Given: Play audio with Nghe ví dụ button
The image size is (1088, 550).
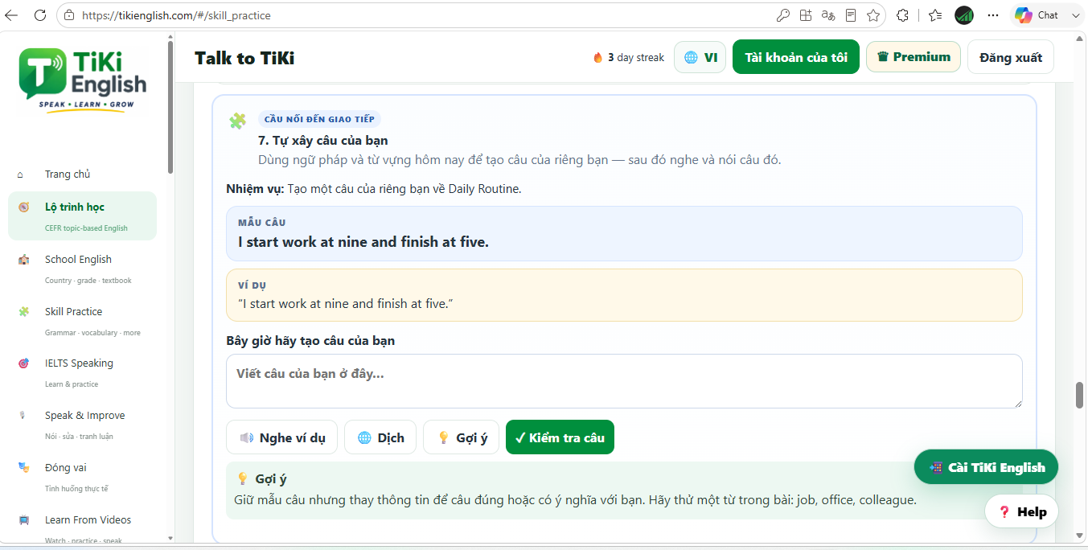Looking at the screenshot, I should [282, 437].
